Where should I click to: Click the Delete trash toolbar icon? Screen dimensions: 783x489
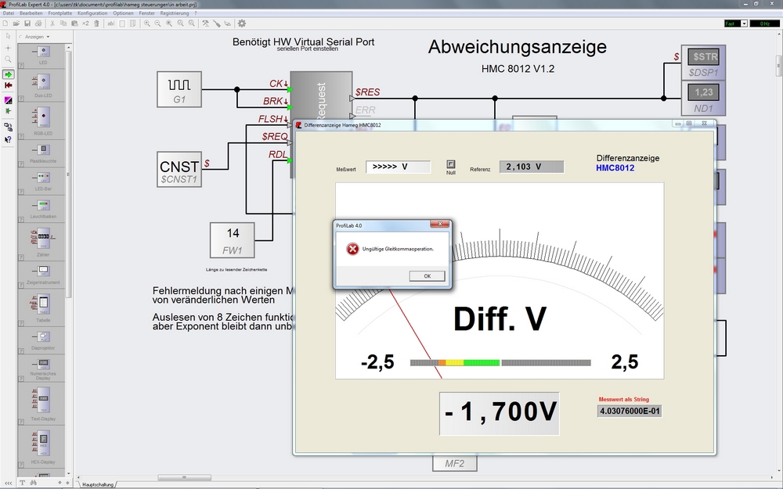[x=97, y=23]
